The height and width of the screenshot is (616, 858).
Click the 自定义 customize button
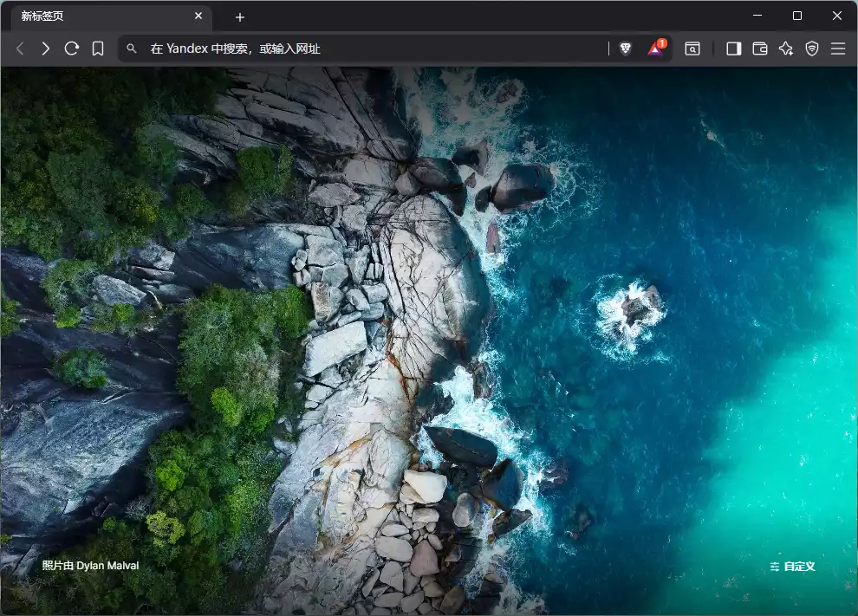click(792, 567)
